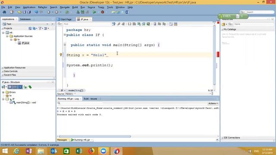Start debugging with red bug icon
Viewport: 276px width, 155px height.
[103, 12]
